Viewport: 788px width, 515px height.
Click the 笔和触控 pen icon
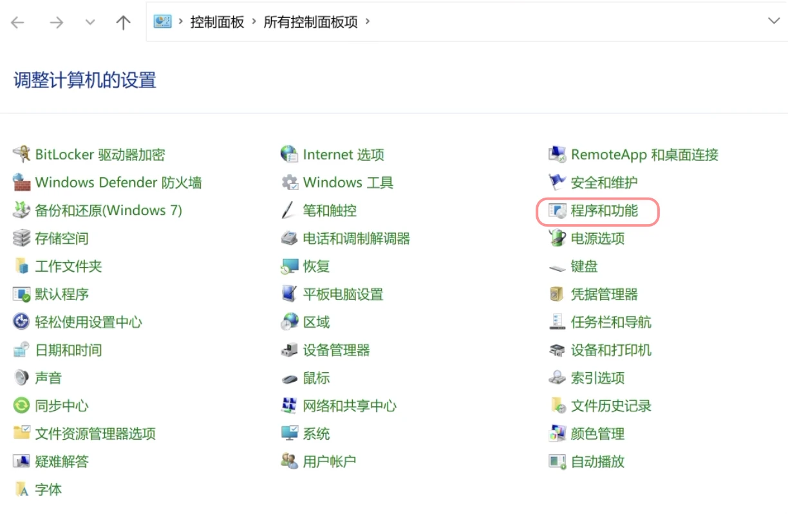click(290, 210)
